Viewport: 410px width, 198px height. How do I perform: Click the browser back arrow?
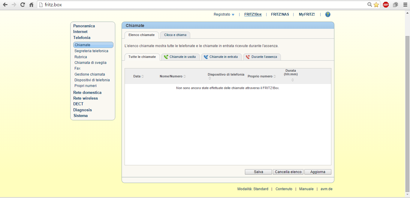[5, 4]
